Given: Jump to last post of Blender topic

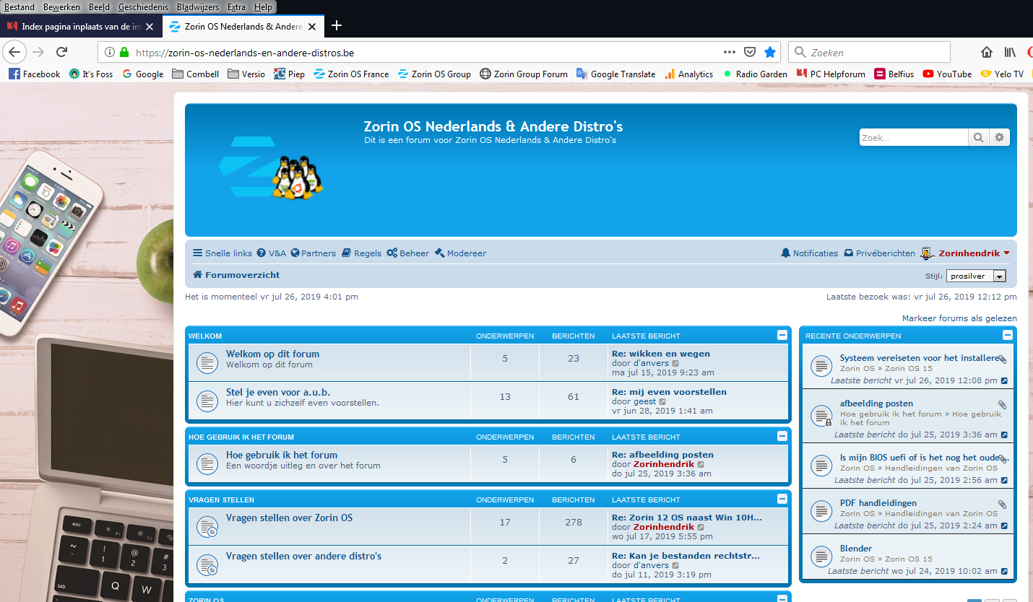Looking at the screenshot, I should 1004,572.
